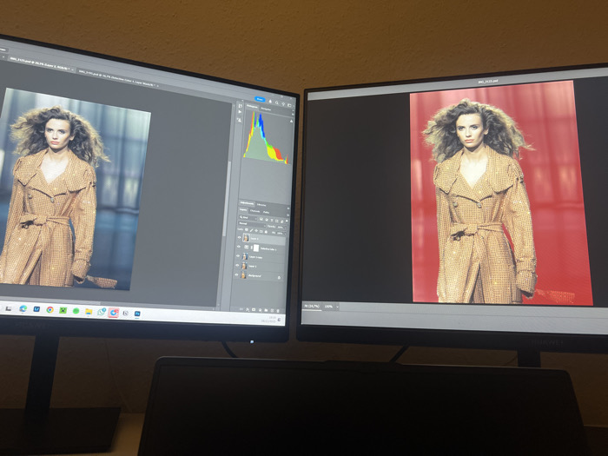
Task: Open the search magnifier icon beside Share
Action: point(276,102)
